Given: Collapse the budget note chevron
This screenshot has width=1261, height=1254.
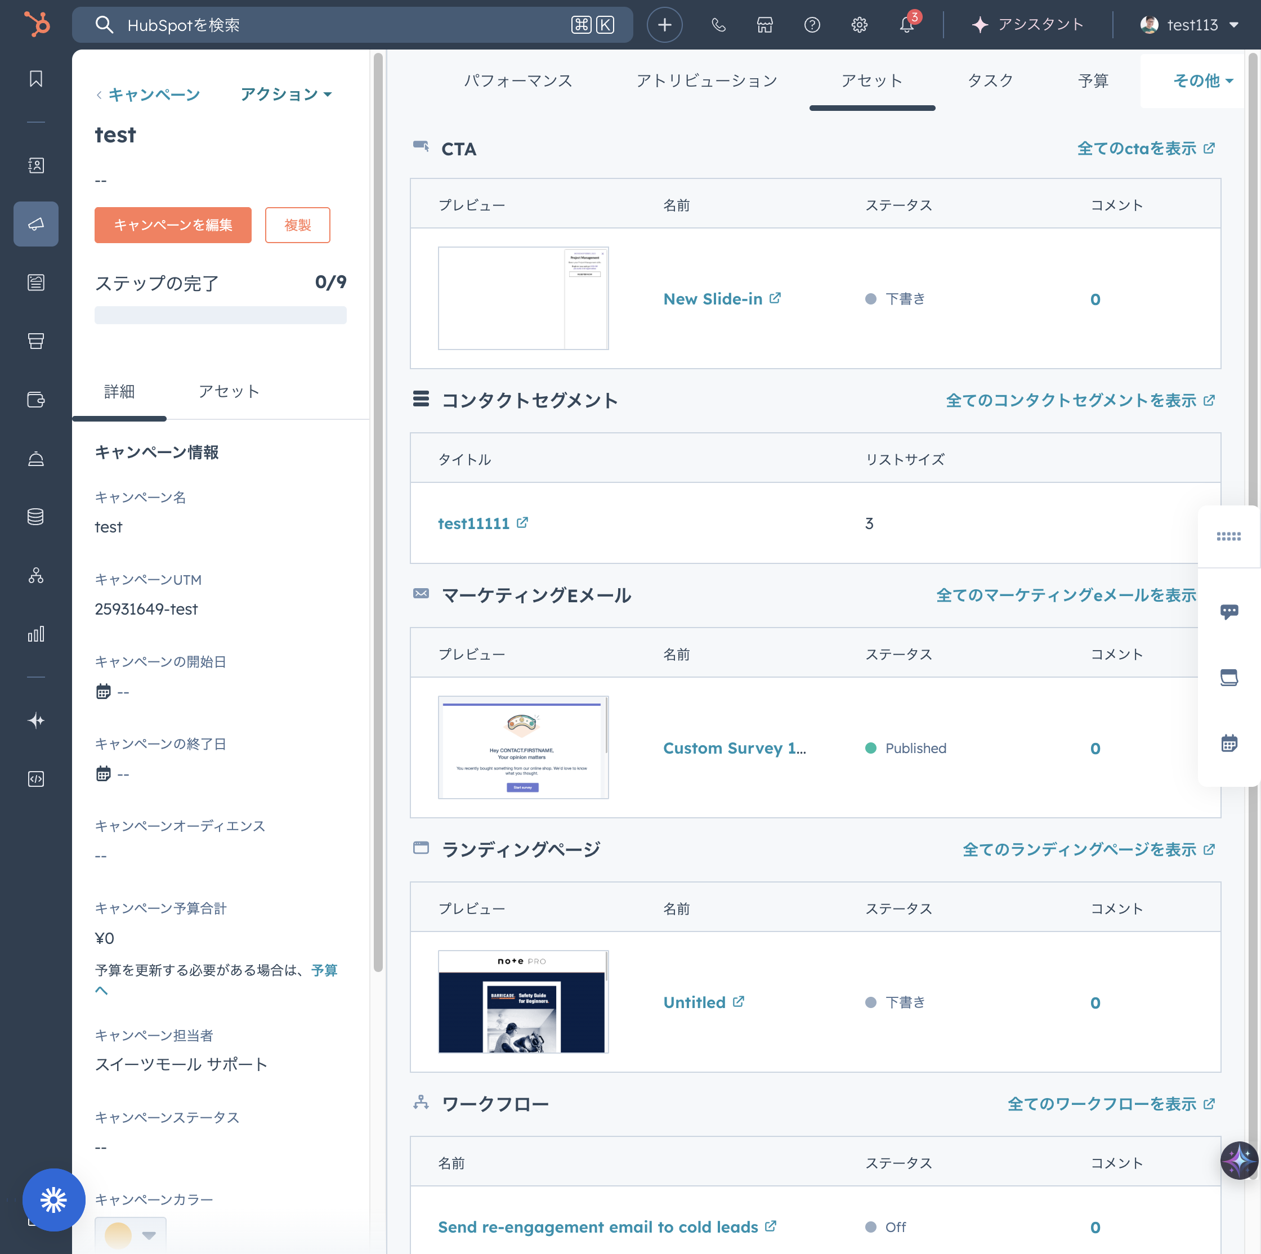Looking at the screenshot, I should tap(101, 990).
